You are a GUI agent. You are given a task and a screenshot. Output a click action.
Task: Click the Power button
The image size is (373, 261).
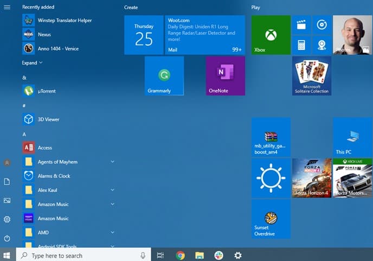click(x=7, y=238)
